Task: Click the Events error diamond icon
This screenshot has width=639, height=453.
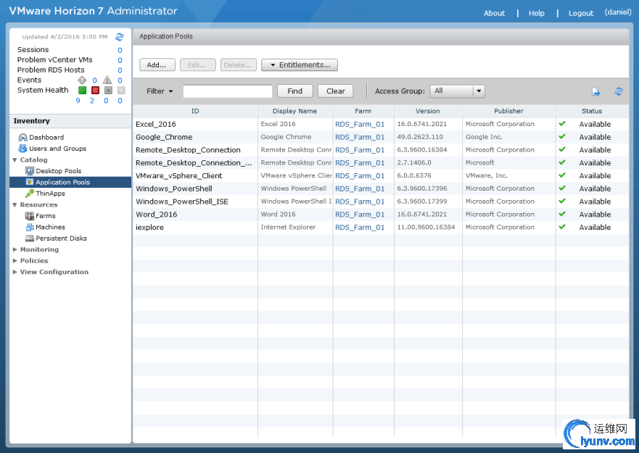Action: click(x=82, y=80)
